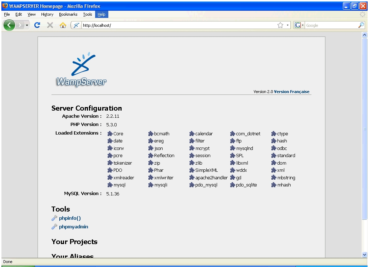Click the puzzle icon next to gd
Screen dimensions: 369x267
pyautogui.click(x=233, y=178)
